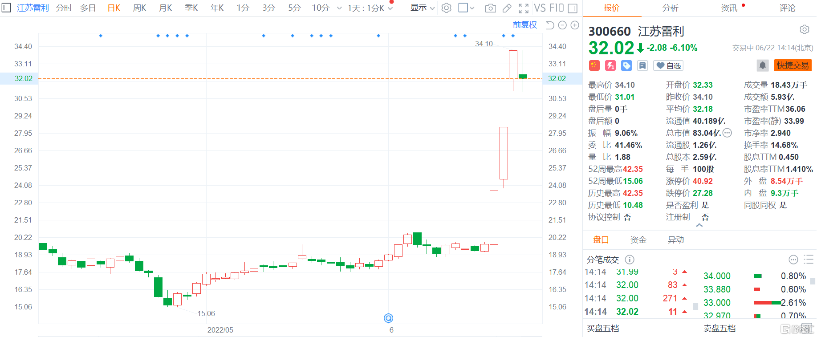Select the 资金 capital flow tab
817x337 pixels.
[x=638, y=240]
